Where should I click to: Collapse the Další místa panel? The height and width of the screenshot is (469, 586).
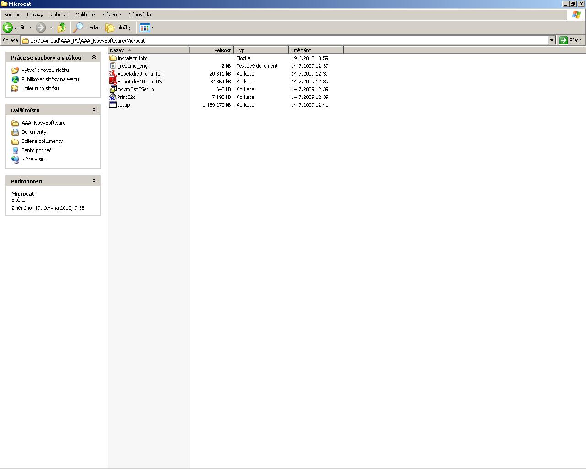[x=94, y=110]
